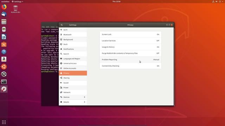Expand the Details submenu arrow

click(84, 102)
